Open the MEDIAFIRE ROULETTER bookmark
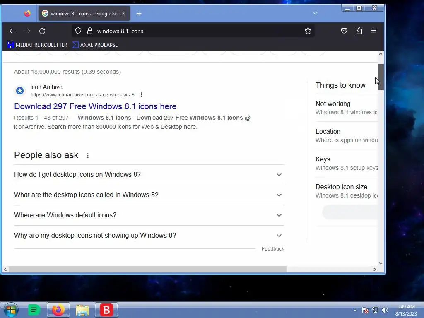Image resolution: width=424 pixels, height=318 pixels. [37, 45]
